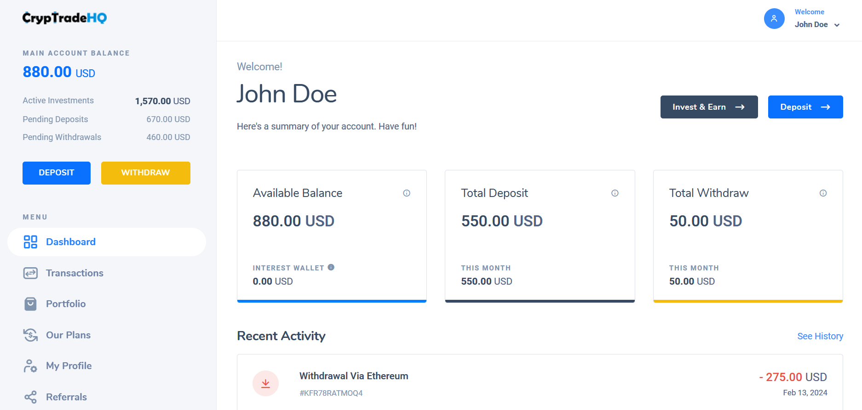862x410 pixels.
Task: Click the Interest Wallet info icon
Action: click(x=331, y=267)
